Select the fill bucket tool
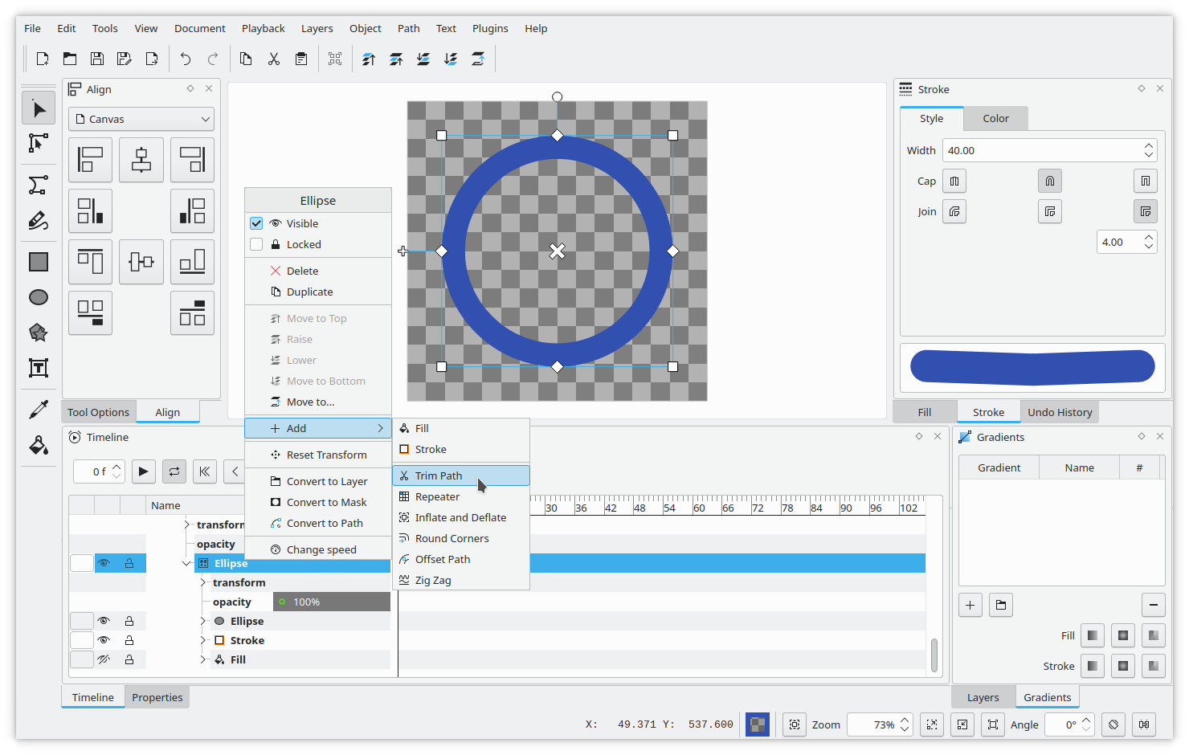Screen dimensions: 1189x755 pos(39,445)
